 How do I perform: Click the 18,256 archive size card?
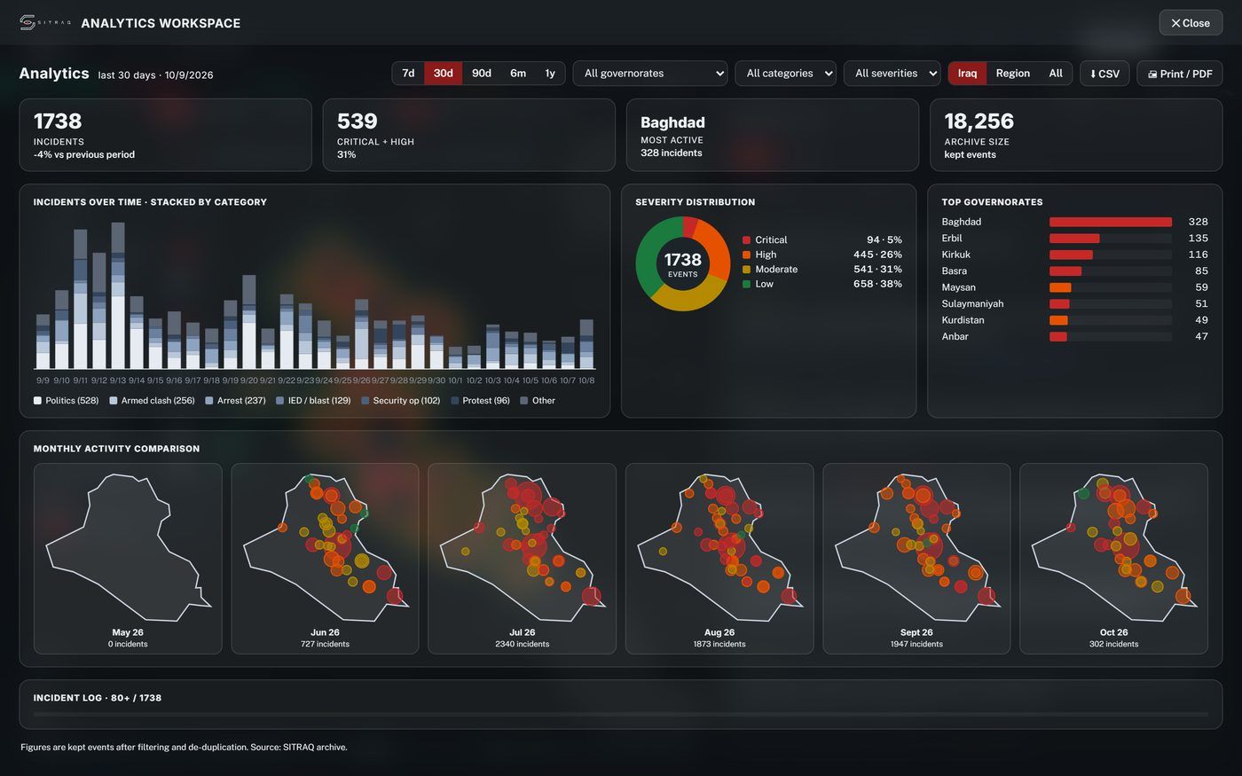[1076, 135]
